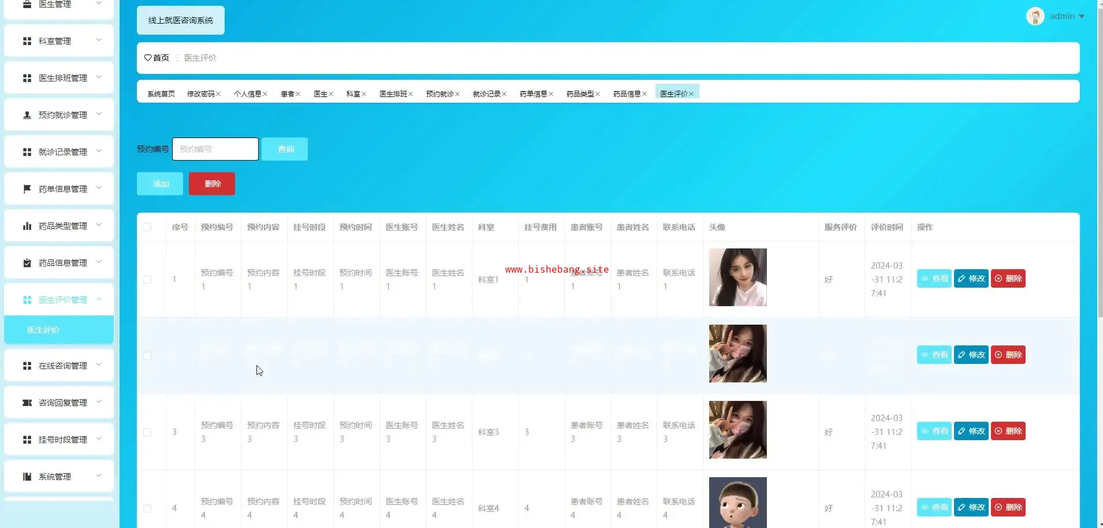
Task: Close the 医生排班 tab
Action: (411, 94)
